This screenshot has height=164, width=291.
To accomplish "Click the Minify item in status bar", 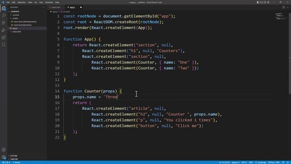I will 16,162.
